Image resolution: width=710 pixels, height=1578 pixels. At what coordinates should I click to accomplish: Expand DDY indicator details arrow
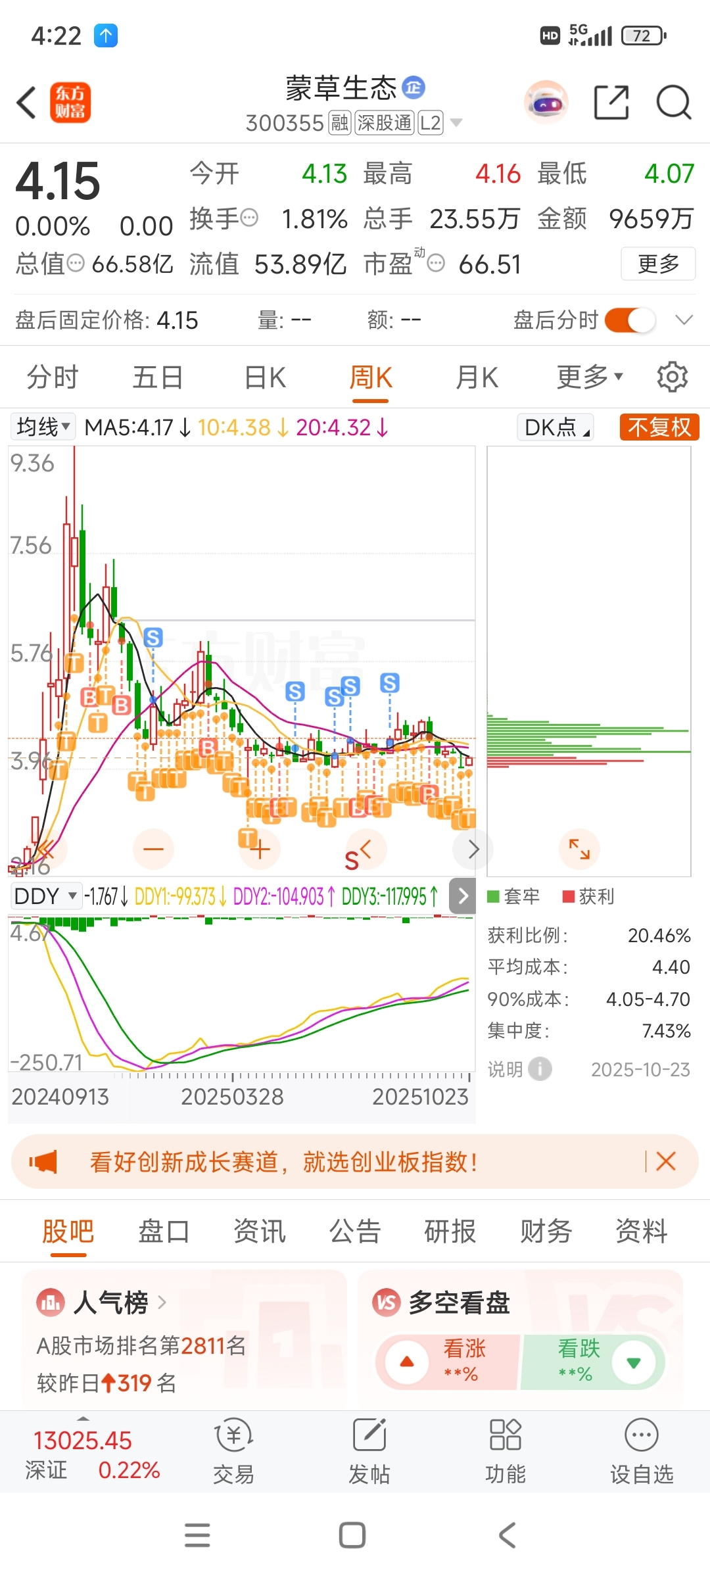click(462, 896)
